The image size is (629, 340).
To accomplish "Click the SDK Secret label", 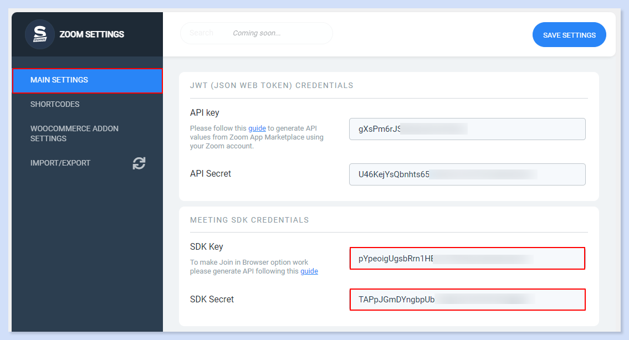I will click(x=212, y=299).
